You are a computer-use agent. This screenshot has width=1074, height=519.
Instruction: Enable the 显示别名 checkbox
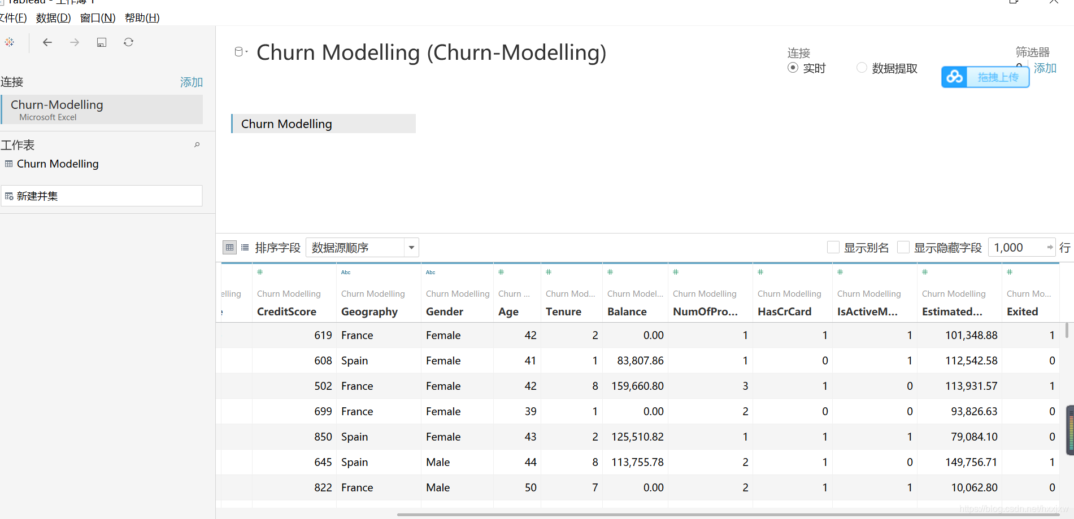(x=833, y=247)
